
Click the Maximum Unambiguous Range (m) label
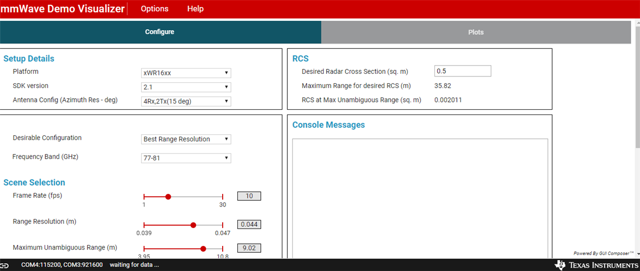tap(65, 248)
